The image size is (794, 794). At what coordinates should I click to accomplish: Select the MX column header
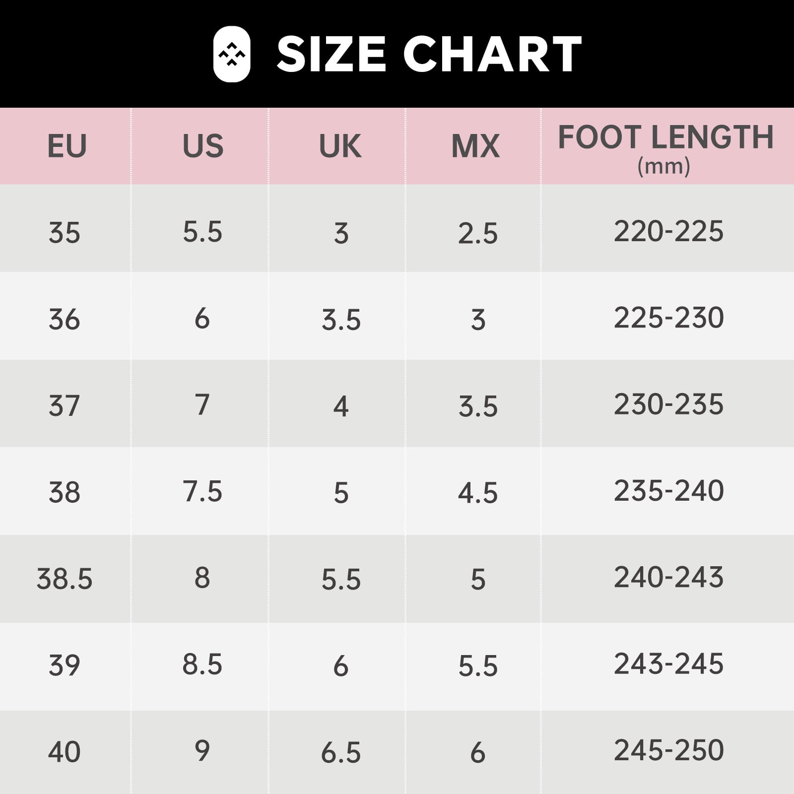475,146
